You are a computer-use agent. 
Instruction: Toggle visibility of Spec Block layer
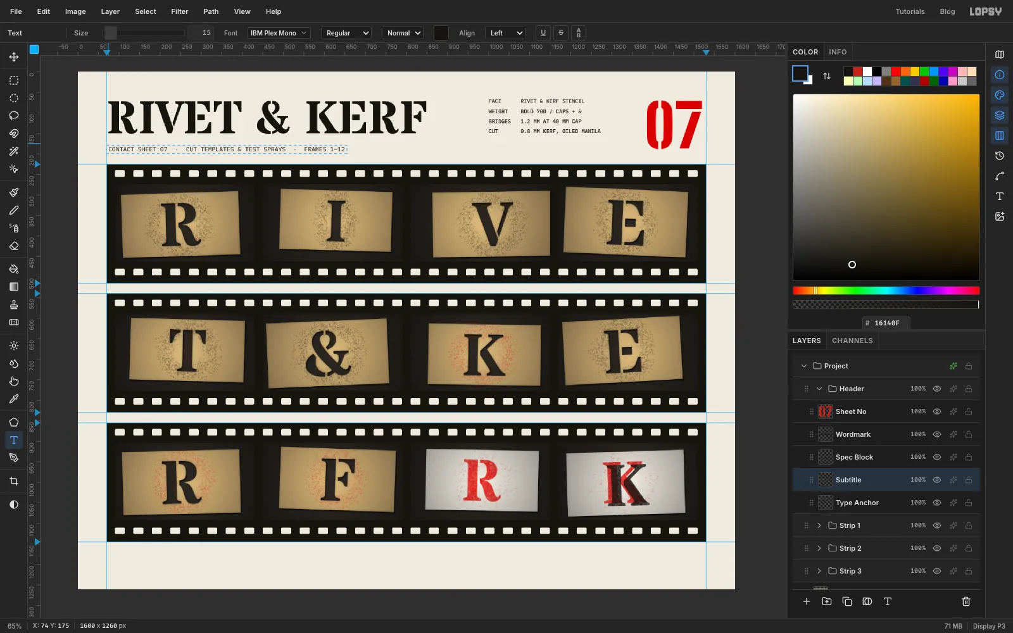click(x=937, y=457)
